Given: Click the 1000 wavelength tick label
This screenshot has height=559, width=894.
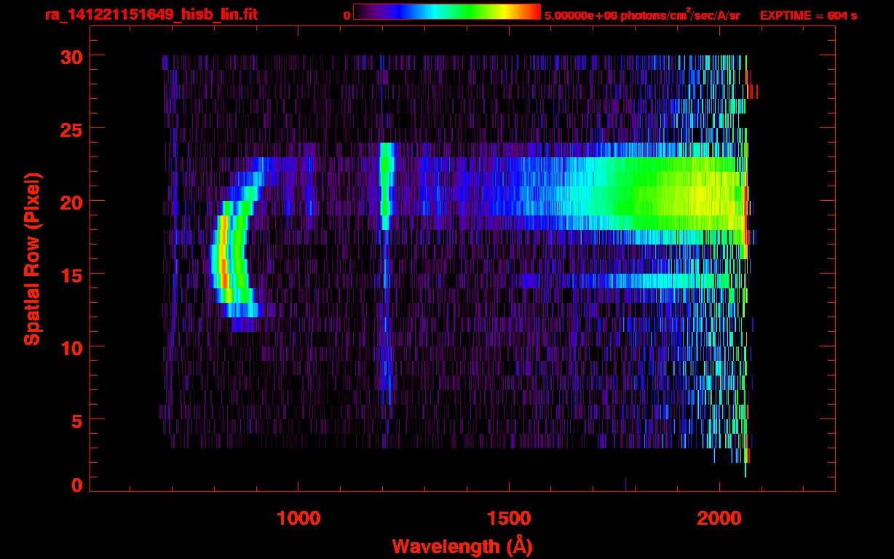Looking at the screenshot, I should click(298, 518).
